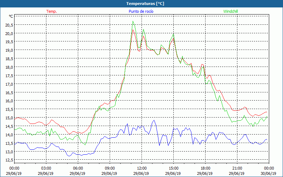The image size is (283, 177).
Task: Click the °C unit label on axis
Action: pos(11,16)
